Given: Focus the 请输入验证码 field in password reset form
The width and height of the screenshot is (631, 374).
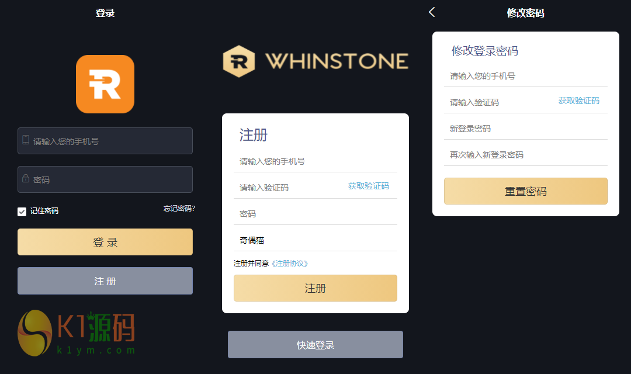Looking at the screenshot, I should (x=498, y=102).
